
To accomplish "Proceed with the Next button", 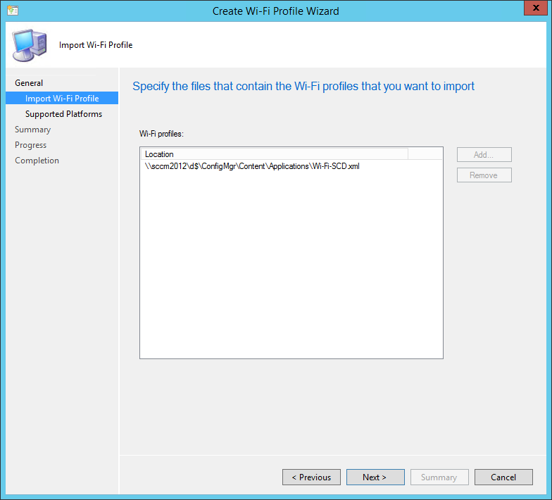I will point(375,477).
